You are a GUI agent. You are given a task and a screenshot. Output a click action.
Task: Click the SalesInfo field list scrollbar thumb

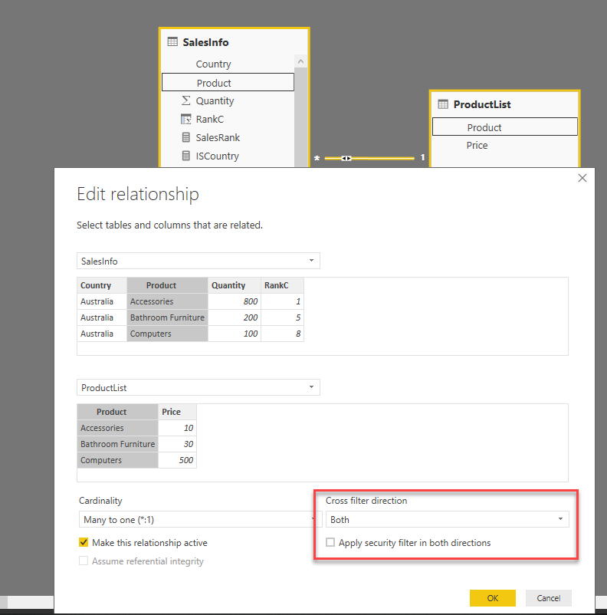pos(300,117)
